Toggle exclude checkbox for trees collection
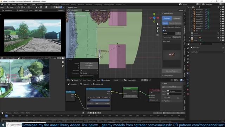 tap(218, 38)
